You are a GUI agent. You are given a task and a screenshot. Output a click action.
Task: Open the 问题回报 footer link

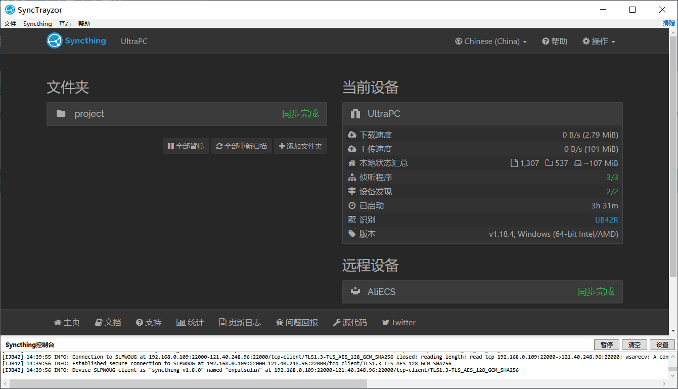pyautogui.click(x=297, y=323)
